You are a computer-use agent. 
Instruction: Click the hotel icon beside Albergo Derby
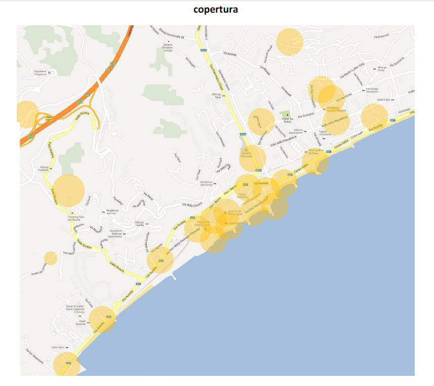click(x=375, y=69)
